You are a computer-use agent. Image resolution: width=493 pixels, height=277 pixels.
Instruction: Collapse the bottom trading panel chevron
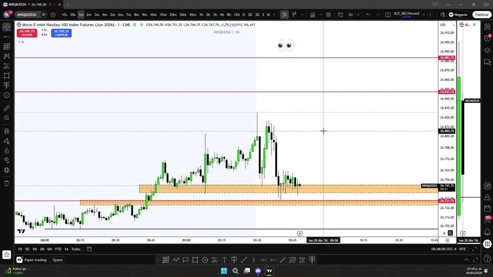tap(466, 260)
